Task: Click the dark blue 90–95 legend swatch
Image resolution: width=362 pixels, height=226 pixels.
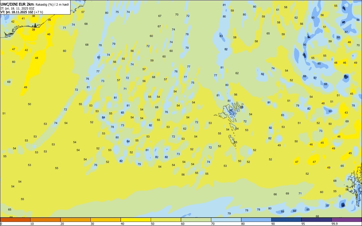Action: [286, 220]
